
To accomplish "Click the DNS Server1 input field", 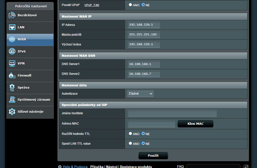I will pos(144,64).
